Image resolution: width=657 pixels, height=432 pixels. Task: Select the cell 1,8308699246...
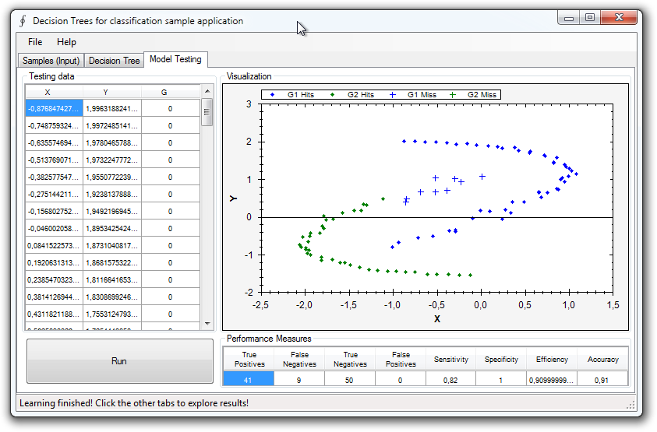coord(112,297)
